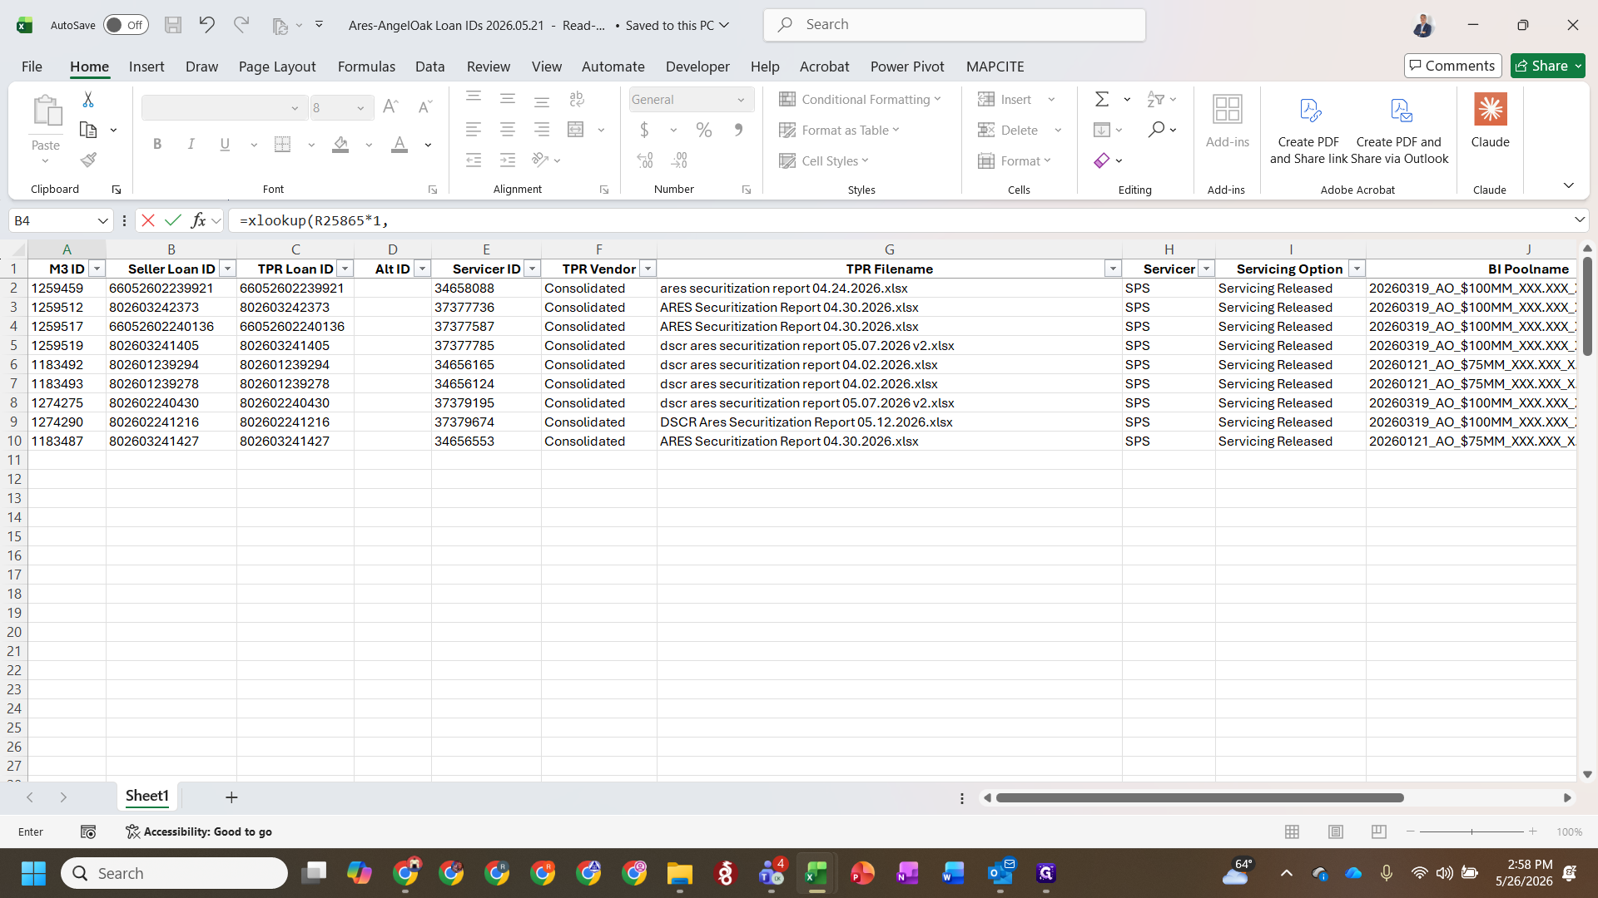Expand the Name Box dropdown

tap(102, 220)
